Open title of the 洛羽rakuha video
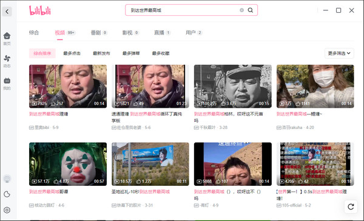This screenshot has height=221, width=364. pos(299,114)
